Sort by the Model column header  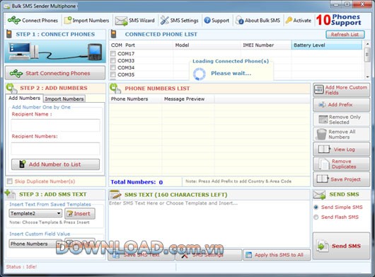(x=207, y=45)
